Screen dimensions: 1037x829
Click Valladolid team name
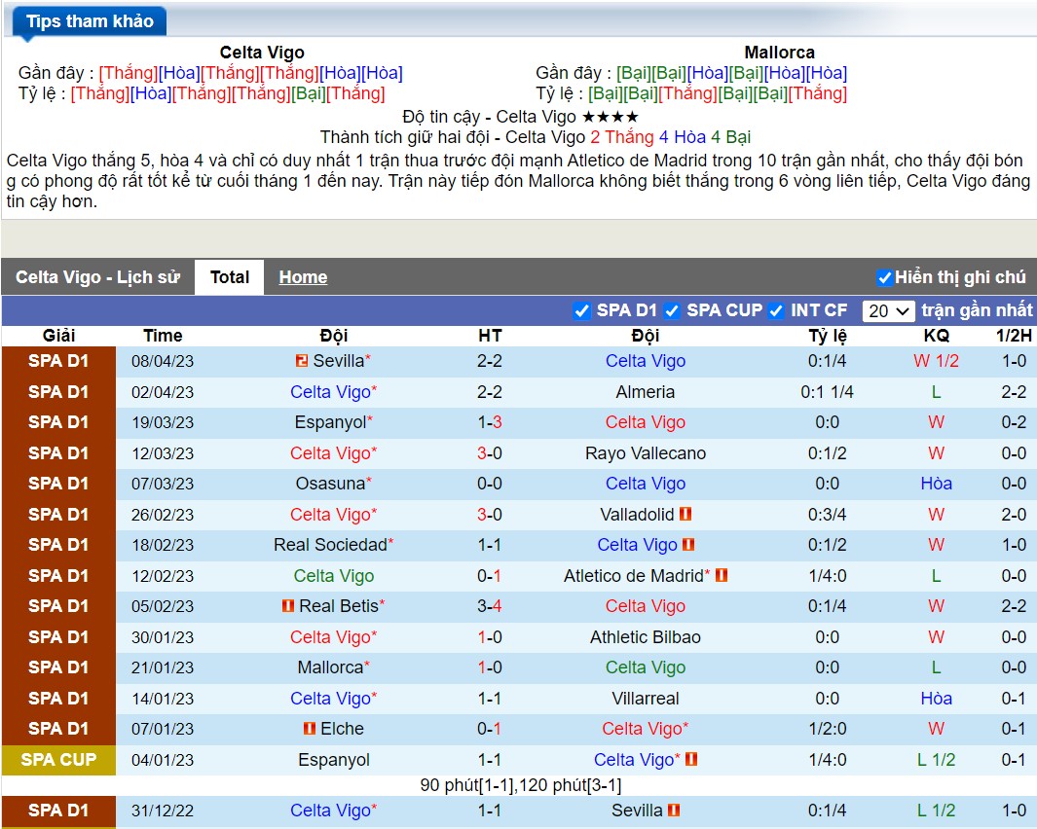(637, 515)
